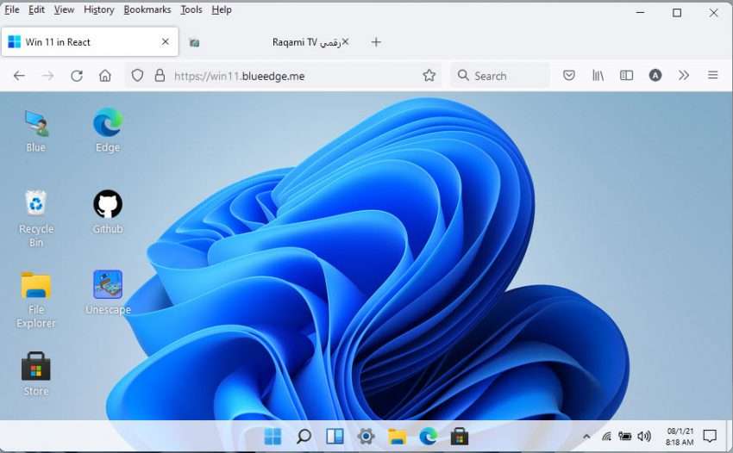The image size is (733, 453).
Task: Click the padlock site info icon
Action: coord(160,76)
